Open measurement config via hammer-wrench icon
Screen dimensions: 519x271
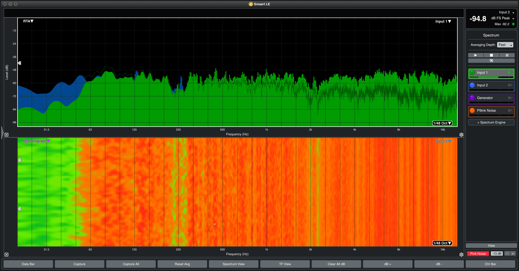pos(491,61)
